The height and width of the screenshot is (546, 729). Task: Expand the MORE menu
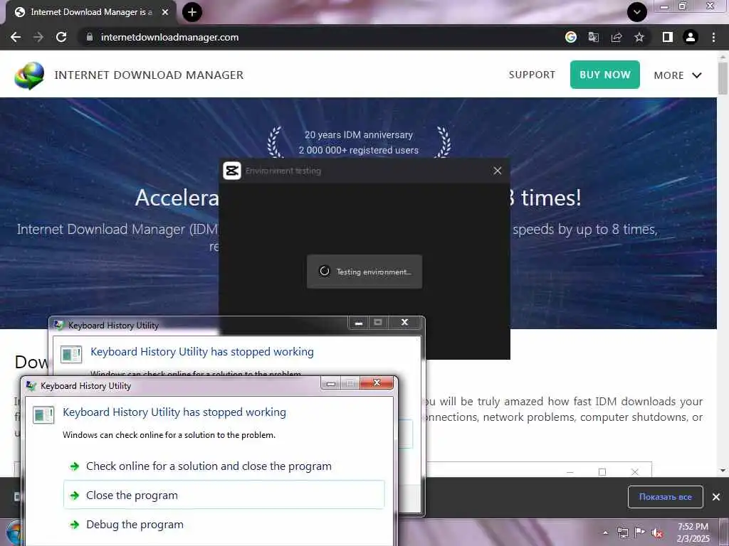point(678,75)
